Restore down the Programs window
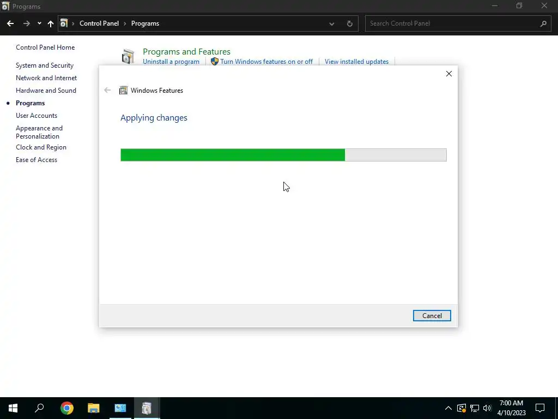Viewport: 558px width, 419px height. (x=519, y=6)
